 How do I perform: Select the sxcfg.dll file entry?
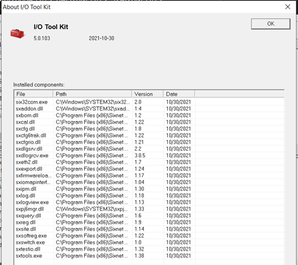(25, 129)
